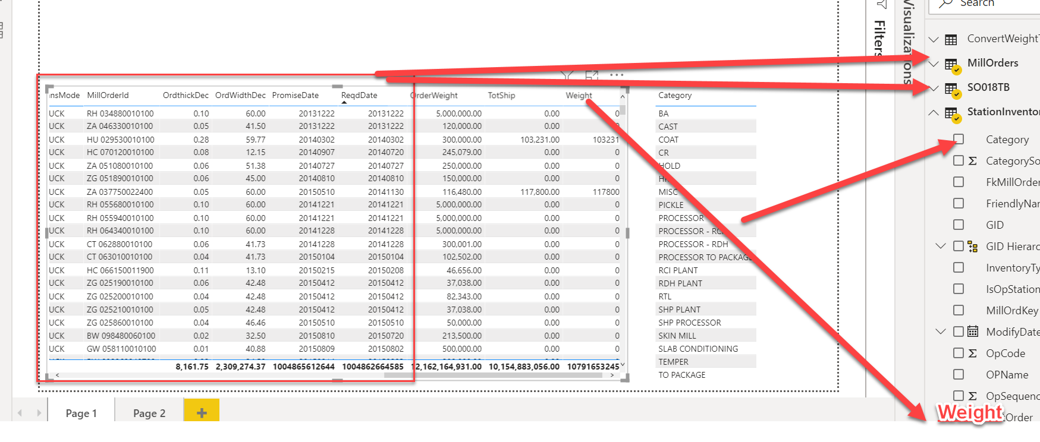Click the OrdWidthDec column header
Viewport: 1040px width, 442px height.
coord(240,96)
